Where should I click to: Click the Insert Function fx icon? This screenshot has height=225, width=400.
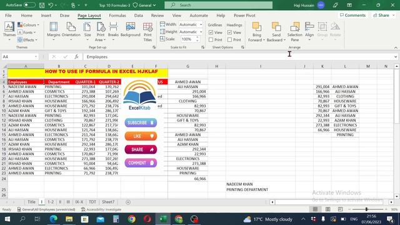(x=76, y=57)
